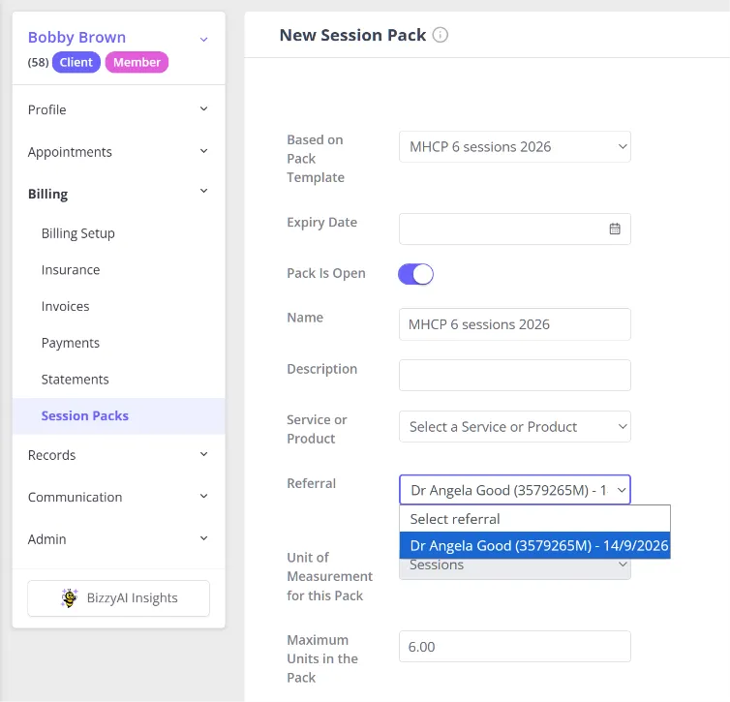Viewport: 730px width, 702px height.
Task: Click the Communication menu label
Action: pyautogui.click(x=75, y=497)
